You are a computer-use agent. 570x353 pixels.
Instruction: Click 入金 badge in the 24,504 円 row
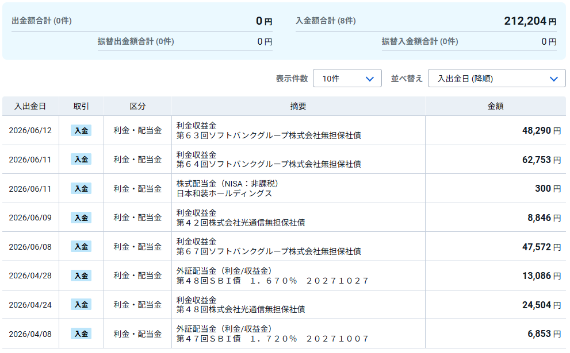click(x=81, y=305)
